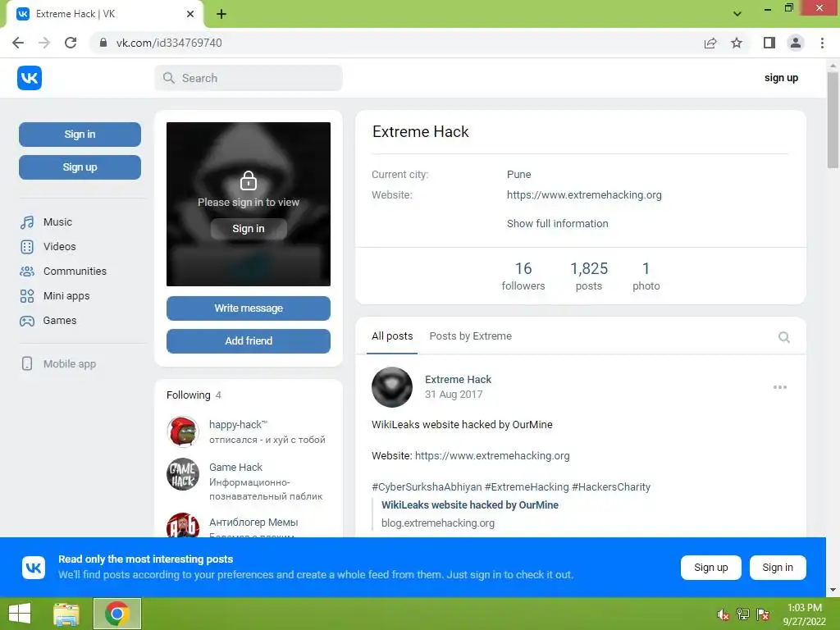Open profile website extremehacking.org link

point(584,195)
